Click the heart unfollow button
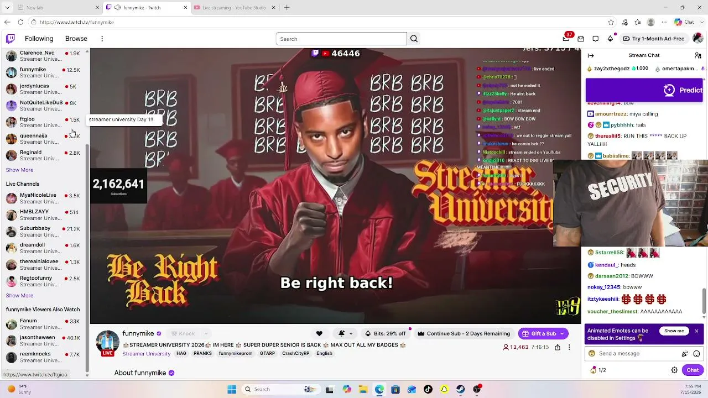Viewport: 708px width, 398px height. click(x=319, y=333)
